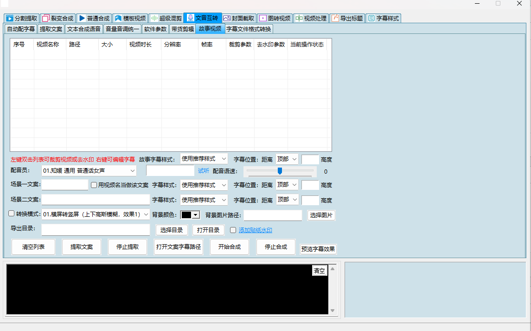Click the 超级混剪 waveform icon
531x331 pixels.
(154, 19)
